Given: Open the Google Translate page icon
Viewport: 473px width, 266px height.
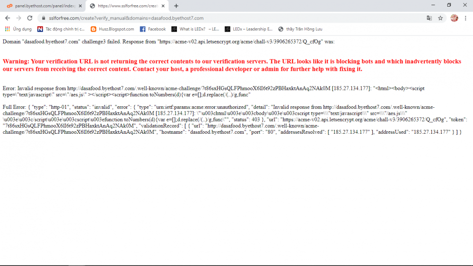Looking at the screenshot, I should (429, 18).
